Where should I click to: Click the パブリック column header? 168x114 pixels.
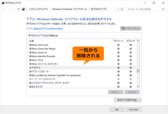point(130,41)
